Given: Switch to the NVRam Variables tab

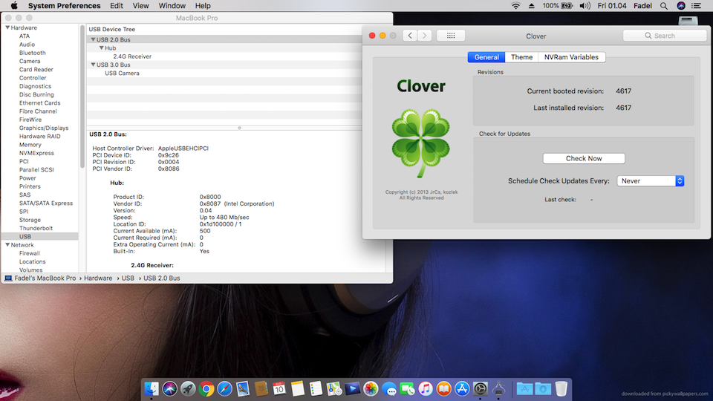Looking at the screenshot, I should (x=570, y=57).
